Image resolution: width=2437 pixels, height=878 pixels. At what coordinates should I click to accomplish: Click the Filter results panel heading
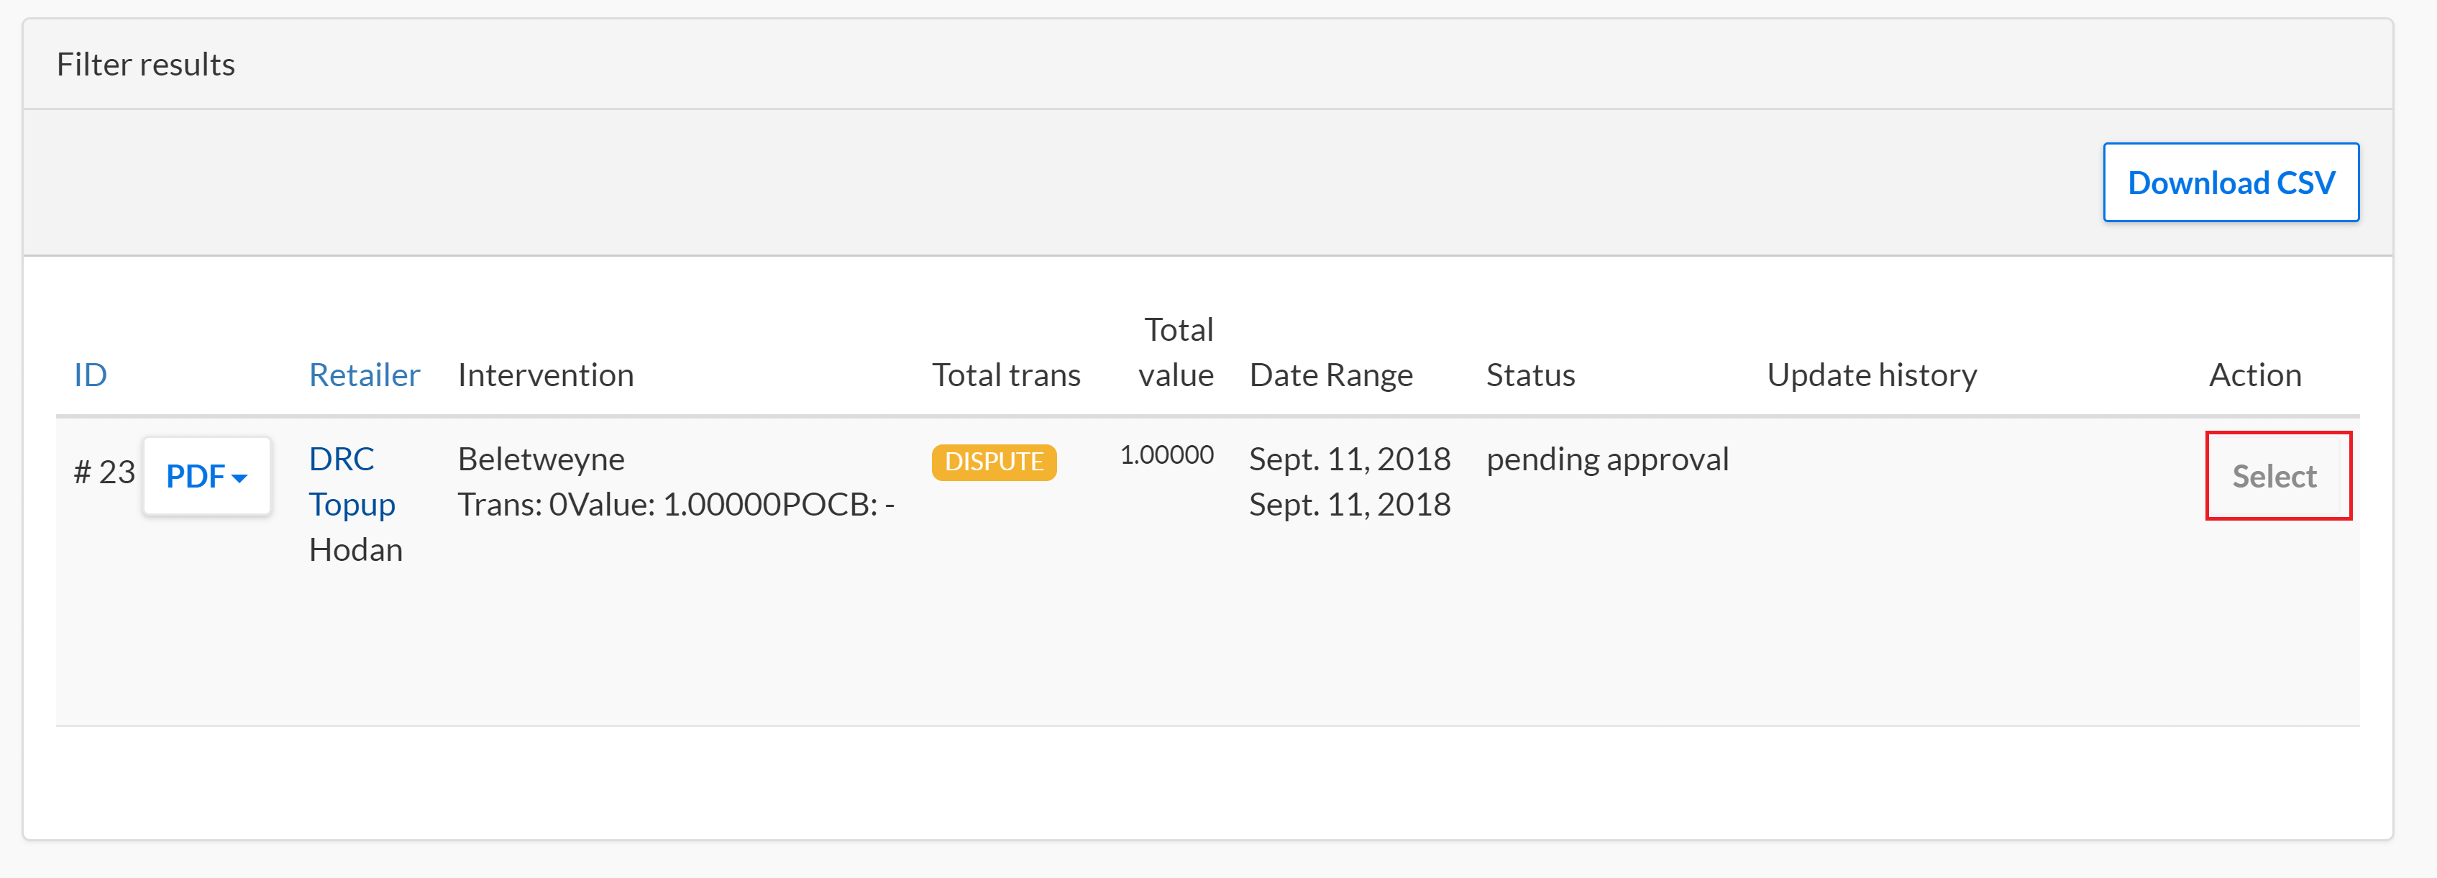[146, 64]
